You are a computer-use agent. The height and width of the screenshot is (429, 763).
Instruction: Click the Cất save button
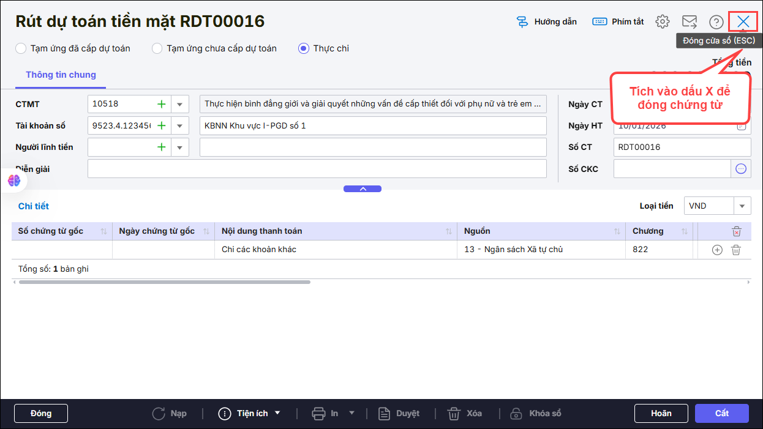(x=722, y=413)
